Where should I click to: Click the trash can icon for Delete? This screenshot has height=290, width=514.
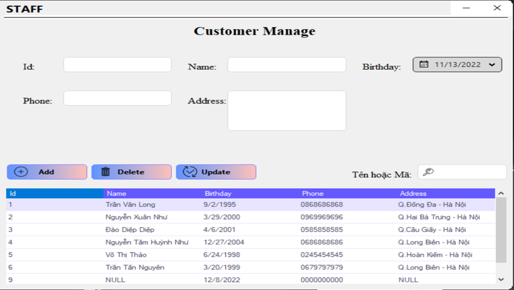105,172
